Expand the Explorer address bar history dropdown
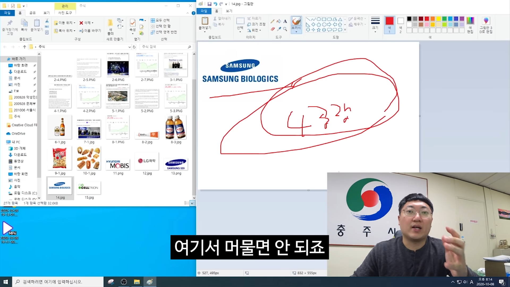This screenshot has width=510, height=287. click(x=129, y=47)
